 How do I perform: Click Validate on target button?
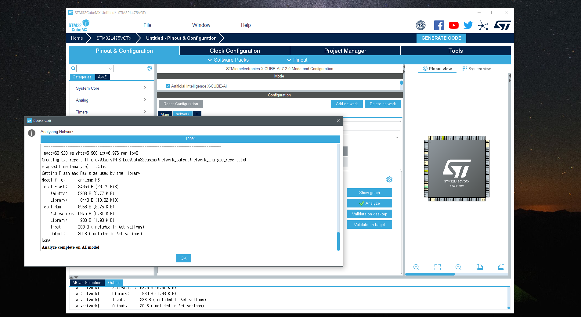[370, 225]
